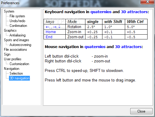Click the +0.5 Ctrl zoom-in value
This screenshot has width=155, height=117.
(136, 32)
